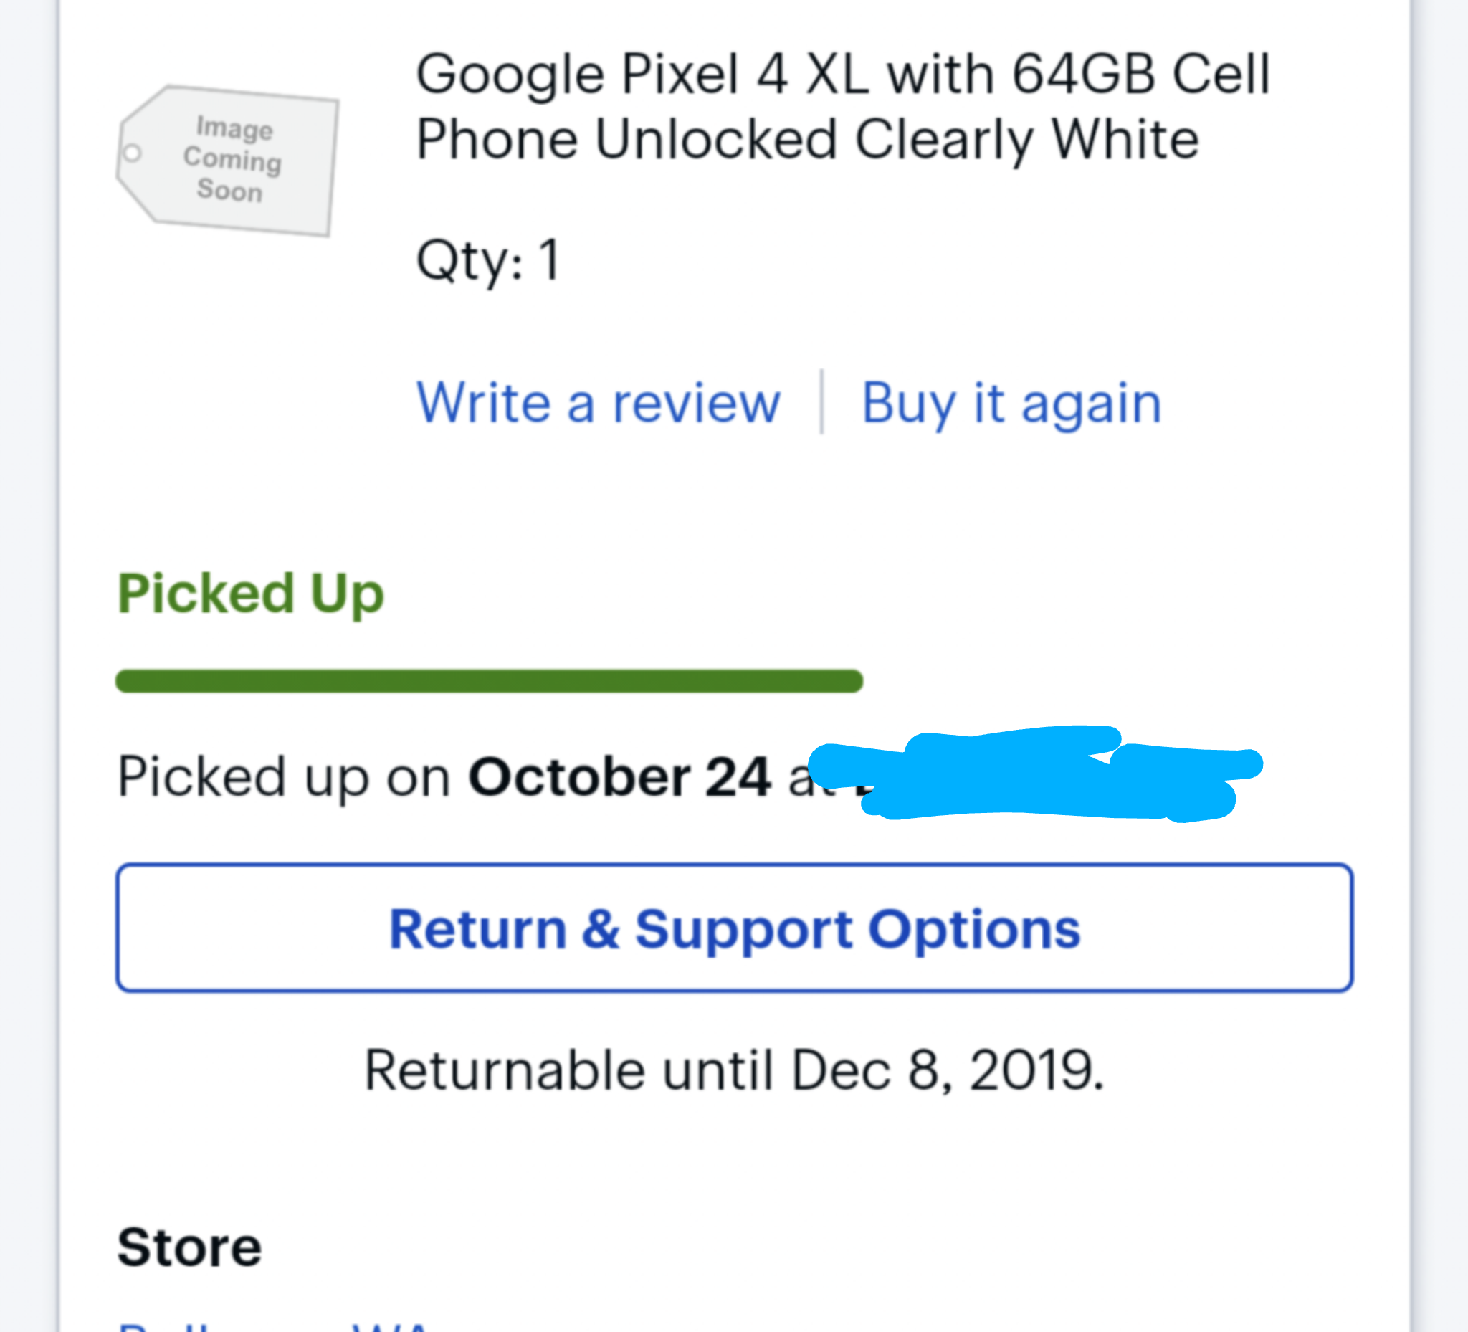Image resolution: width=1468 pixels, height=1332 pixels.
Task: Click the green pickup progress bar
Action: point(490,681)
